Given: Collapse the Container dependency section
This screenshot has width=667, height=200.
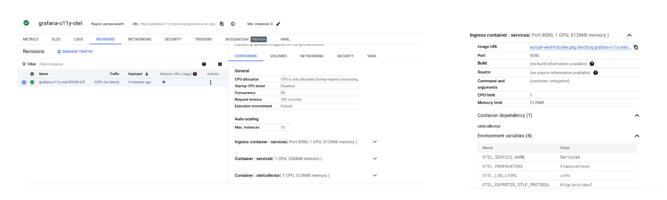Looking at the screenshot, I should coord(637,116).
